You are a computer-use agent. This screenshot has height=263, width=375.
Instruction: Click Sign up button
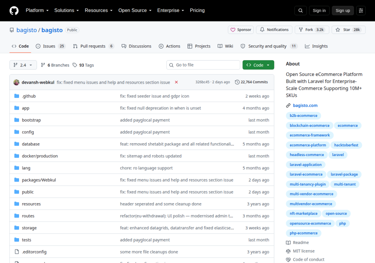[x=343, y=11]
